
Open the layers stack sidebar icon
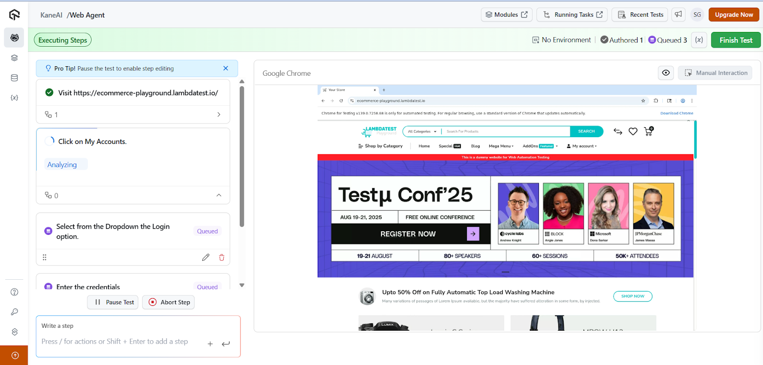(14, 58)
